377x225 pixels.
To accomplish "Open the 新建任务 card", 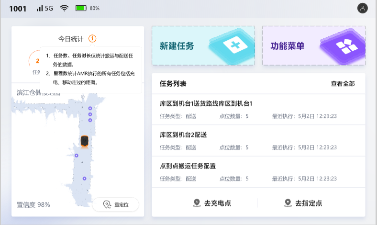I will pos(203,46).
